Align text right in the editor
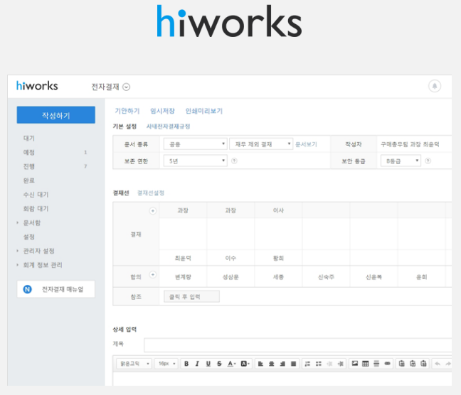The width and height of the screenshot is (461, 395). click(x=282, y=364)
